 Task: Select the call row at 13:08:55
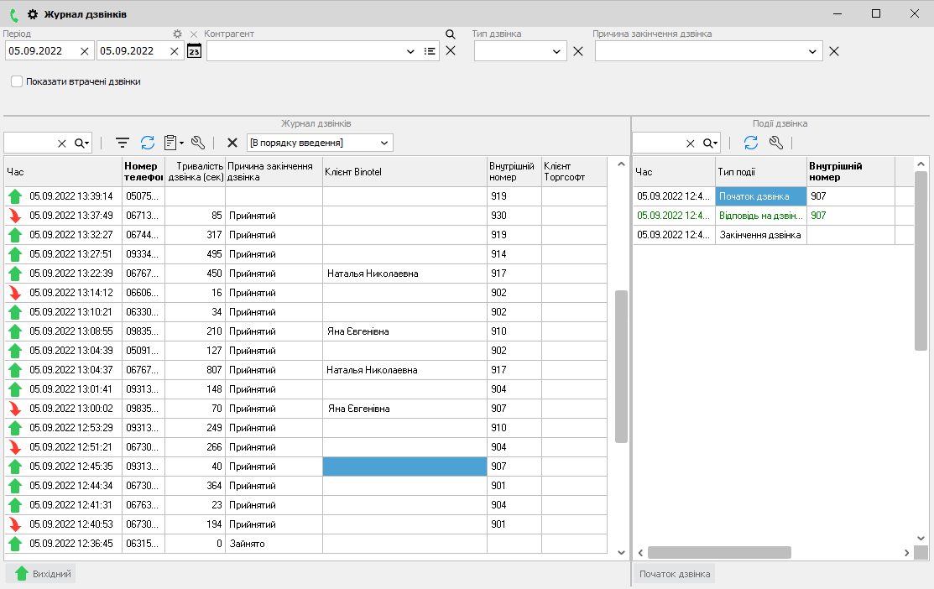pyautogui.click(x=70, y=331)
